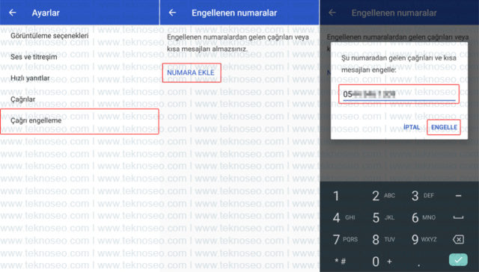The image size is (479, 272).
Task: Confirm blocking with ENGELLE button
Action: 444,127
